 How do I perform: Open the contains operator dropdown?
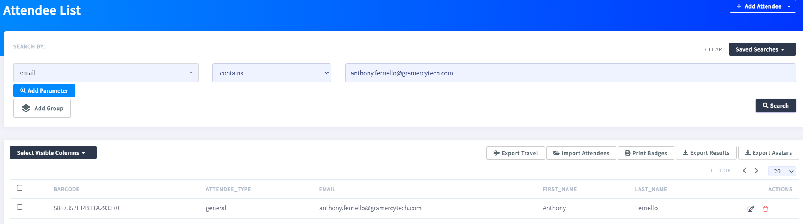point(272,73)
